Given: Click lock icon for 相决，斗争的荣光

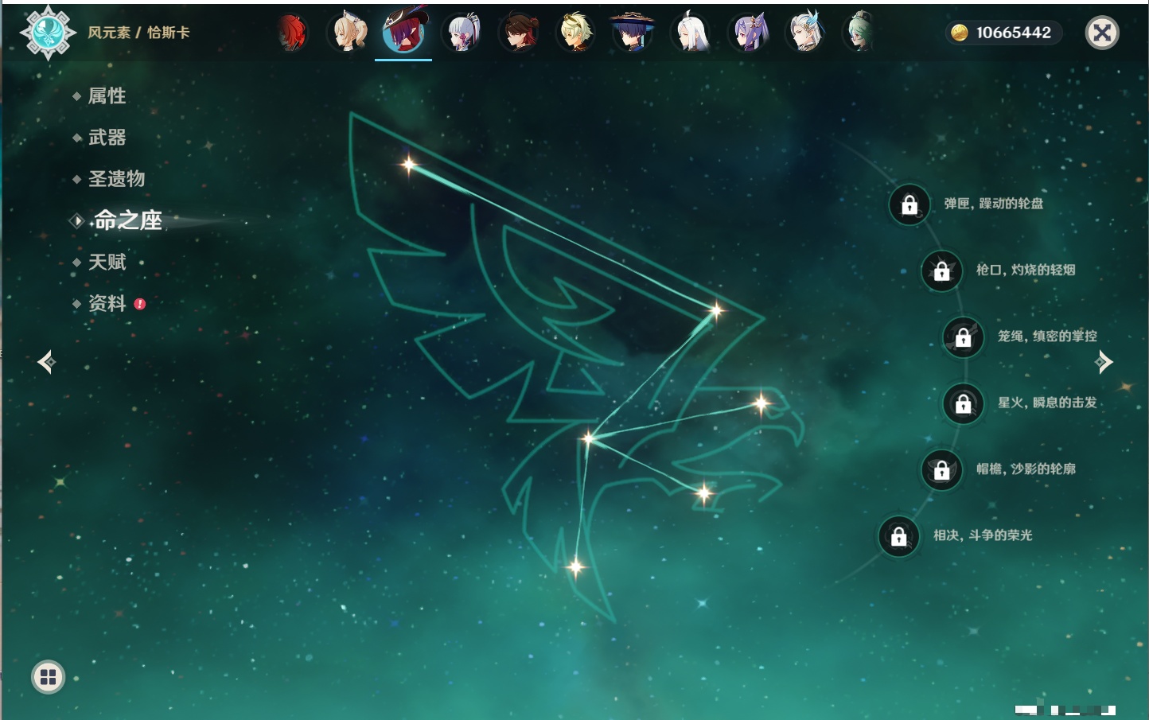Looking at the screenshot, I should (899, 536).
